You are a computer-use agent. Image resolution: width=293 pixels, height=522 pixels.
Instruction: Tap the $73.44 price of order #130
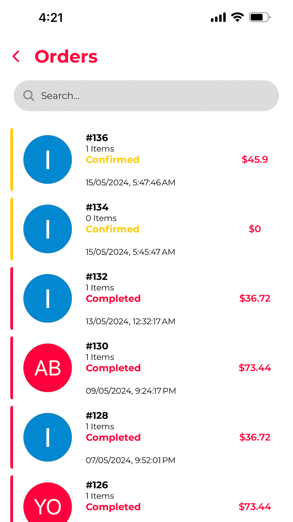coord(255,368)
